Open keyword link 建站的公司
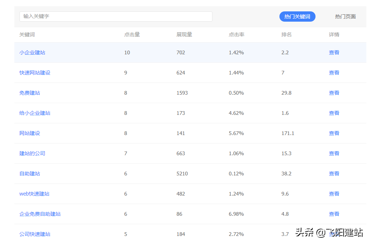The height and width of the screenshot is (244, 370). (x=32, y=153)
